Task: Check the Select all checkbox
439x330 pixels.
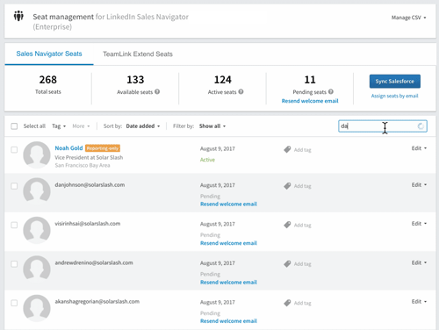Action: [14, 126]
